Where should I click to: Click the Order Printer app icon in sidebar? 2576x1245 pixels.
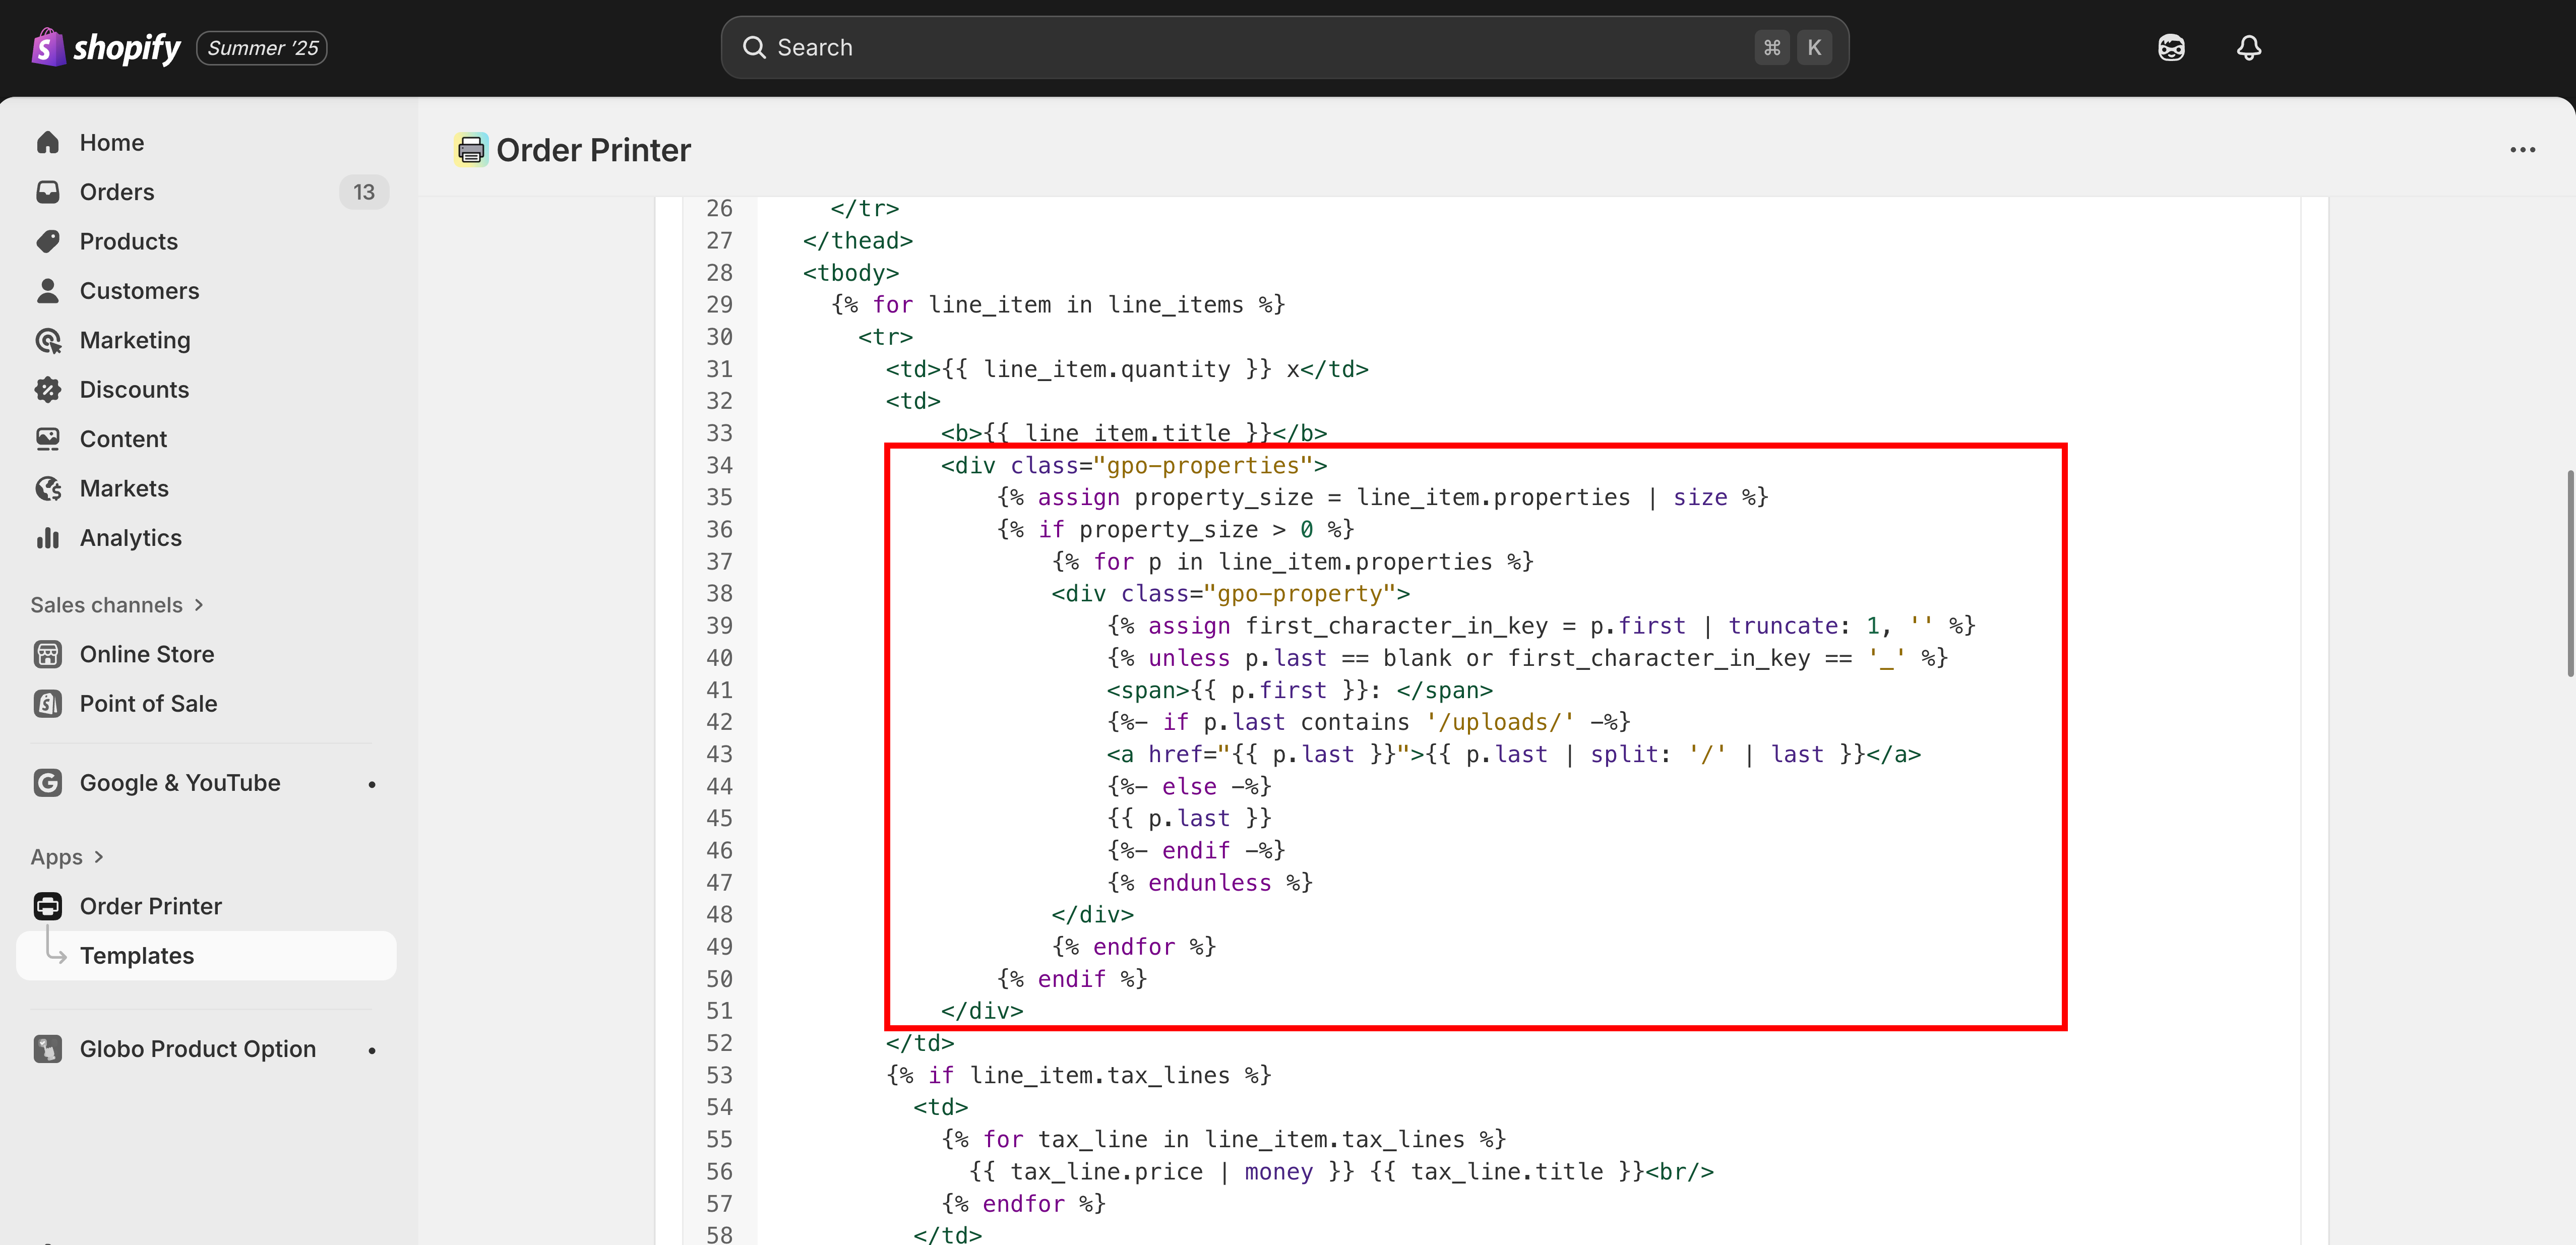(48, 906)
